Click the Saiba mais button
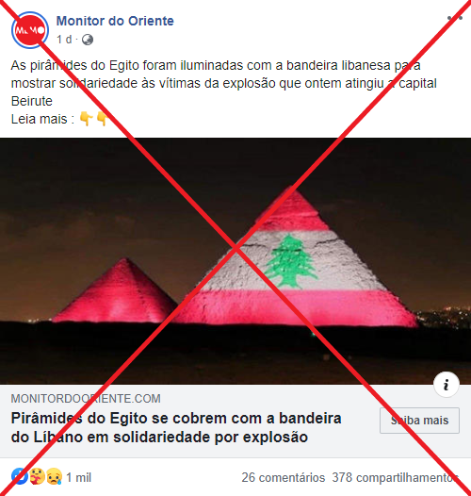 point(419,421)
